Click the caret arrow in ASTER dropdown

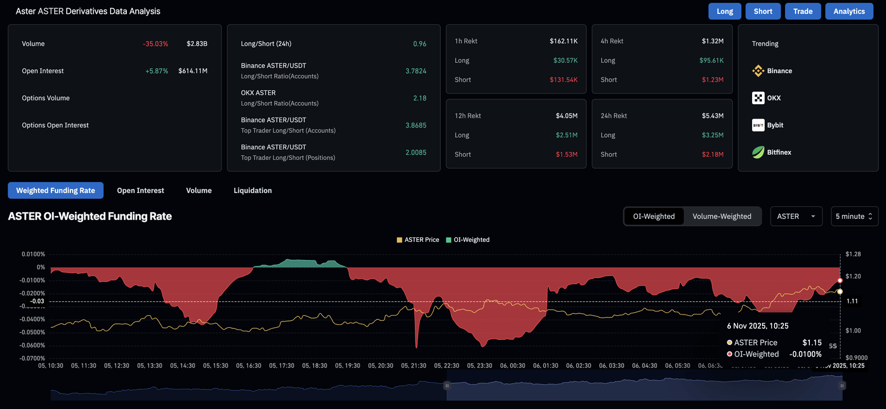[813, 217]
